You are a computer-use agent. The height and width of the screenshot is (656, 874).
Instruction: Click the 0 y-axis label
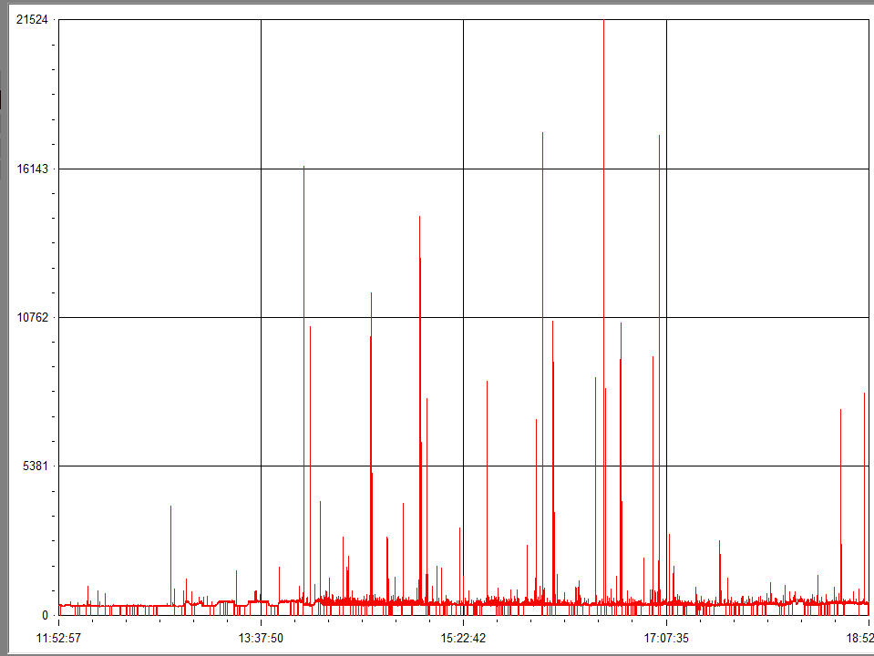tap(46, 615)
